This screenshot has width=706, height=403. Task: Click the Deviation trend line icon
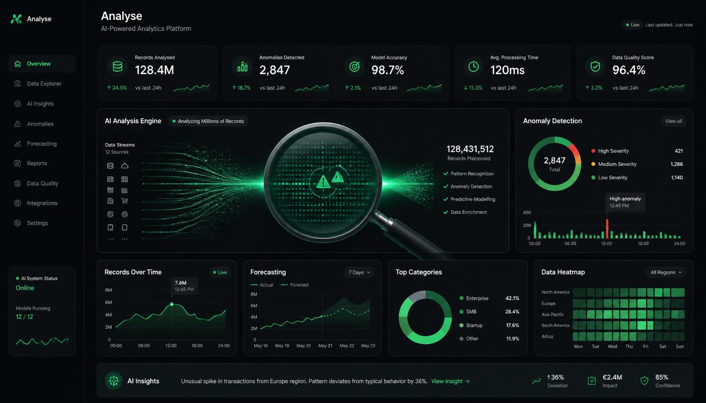point(536,381)
